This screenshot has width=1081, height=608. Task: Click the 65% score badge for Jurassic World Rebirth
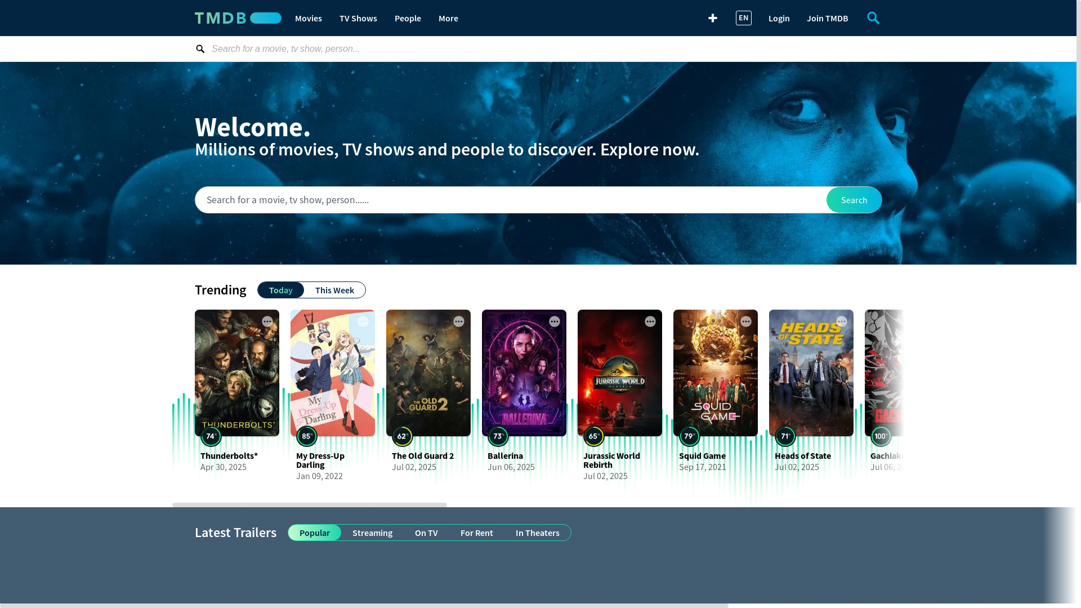pyautogui.click(x=594, y=436)
